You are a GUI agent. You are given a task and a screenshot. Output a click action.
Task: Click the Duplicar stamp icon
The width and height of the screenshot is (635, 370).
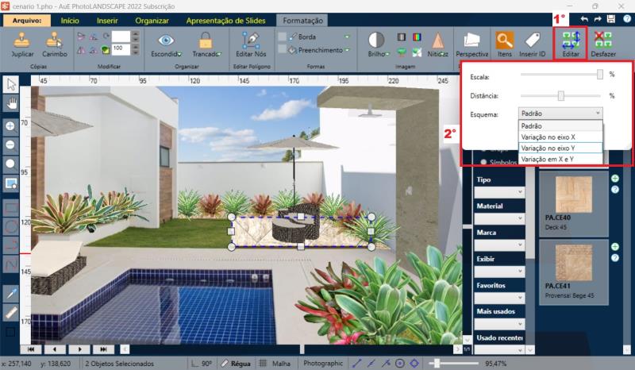(22, 40)
